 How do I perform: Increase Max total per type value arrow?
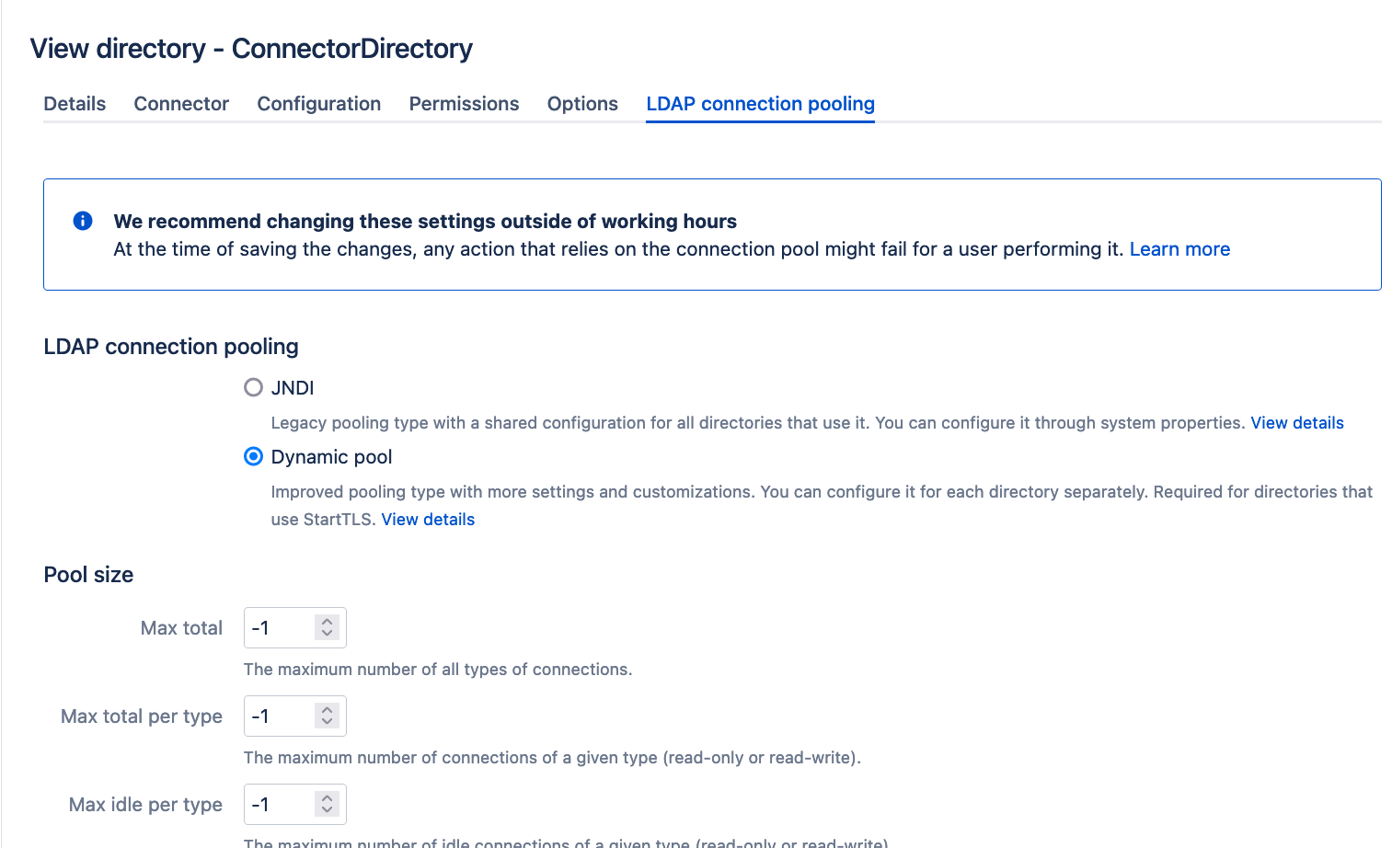[x=327, y=710]
